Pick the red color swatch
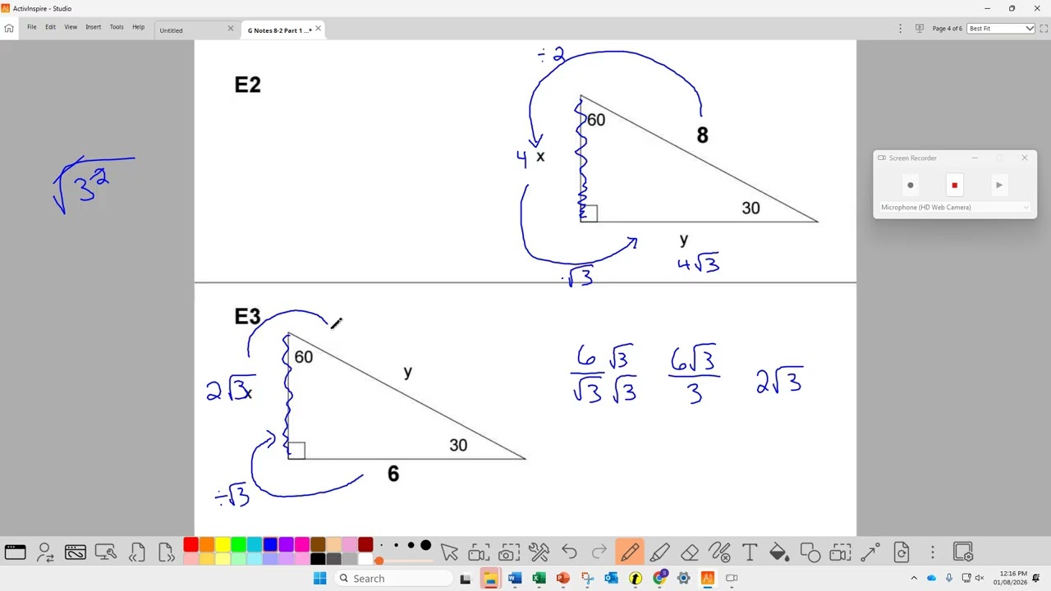The height and width of the screenshot is (591, 1051). coord(190,545)
